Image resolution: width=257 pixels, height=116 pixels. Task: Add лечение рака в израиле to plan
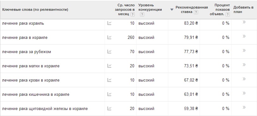(x=244, y=36)
